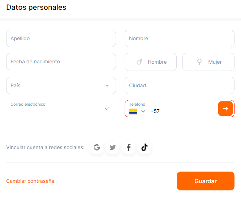
Task: Focus the Apellido input field
Action: pyautogui.click(x=61, y=38)
